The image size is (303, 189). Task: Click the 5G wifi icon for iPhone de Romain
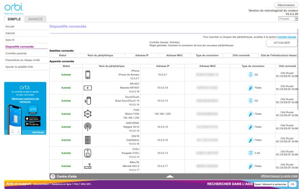250,75
